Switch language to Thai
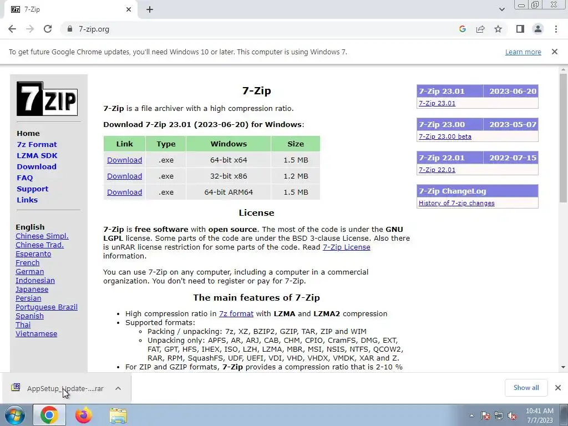The image size is (568, 426). click(23, 325)
